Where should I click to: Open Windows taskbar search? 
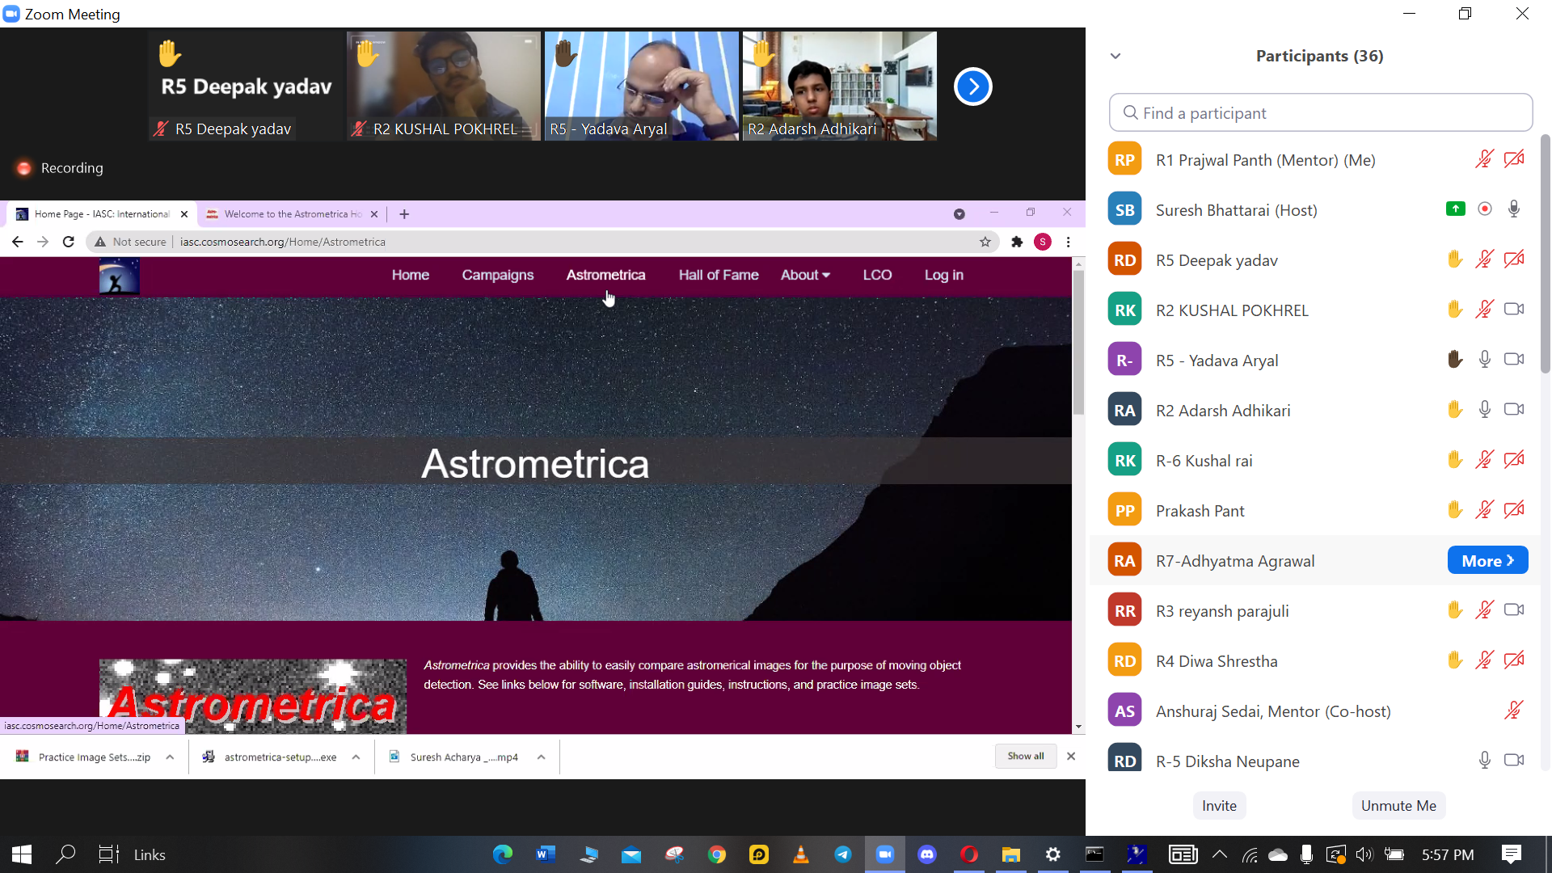65,854
